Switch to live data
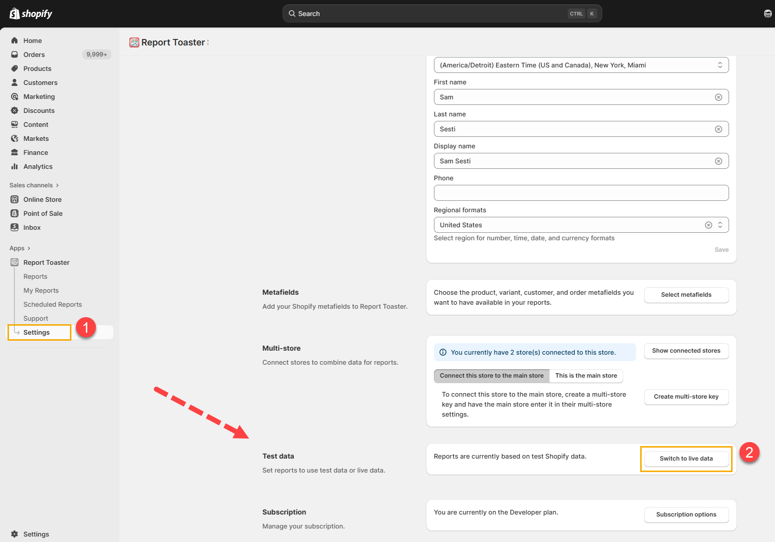The width and height of the screenshot is (775, 542). (x=686, y=459)
